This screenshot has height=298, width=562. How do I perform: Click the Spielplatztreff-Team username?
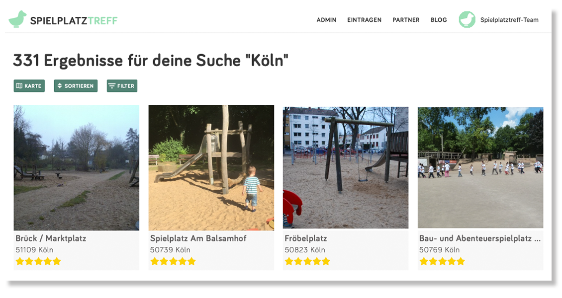click(x=509, y=20)
